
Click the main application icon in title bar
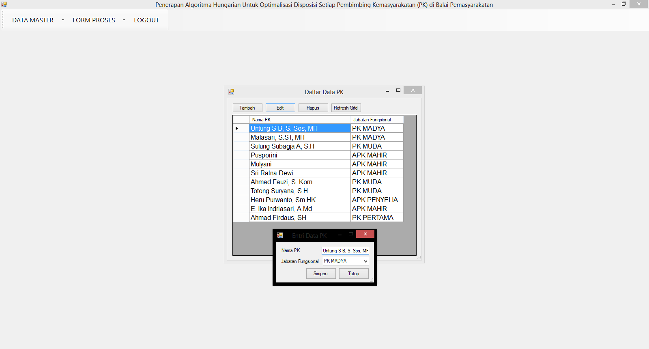tap(4, 4)
